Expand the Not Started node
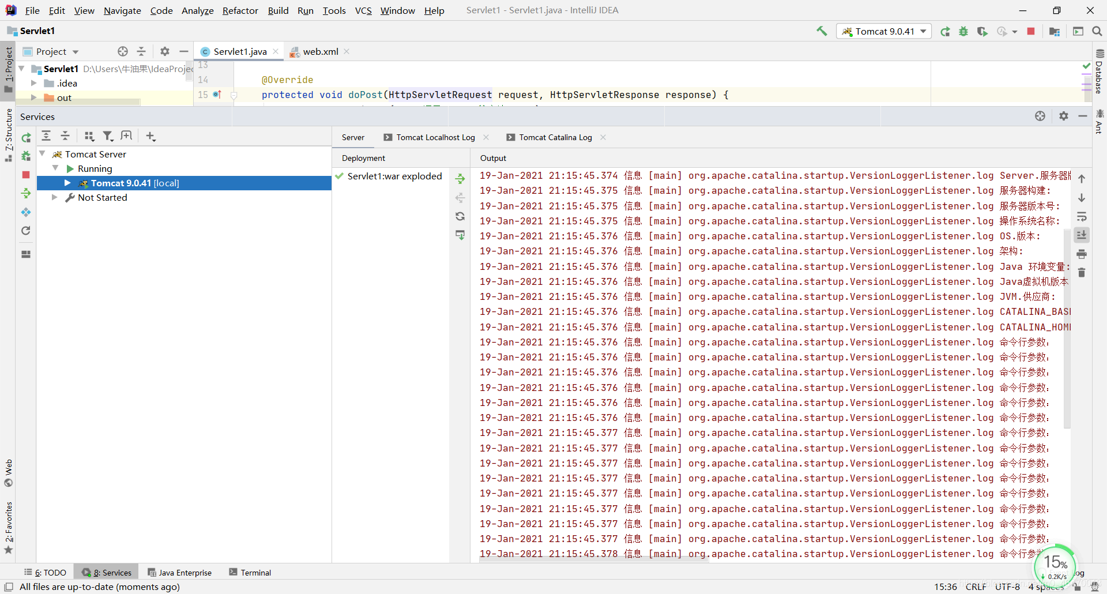1107x594 pixels. (55, 197)
